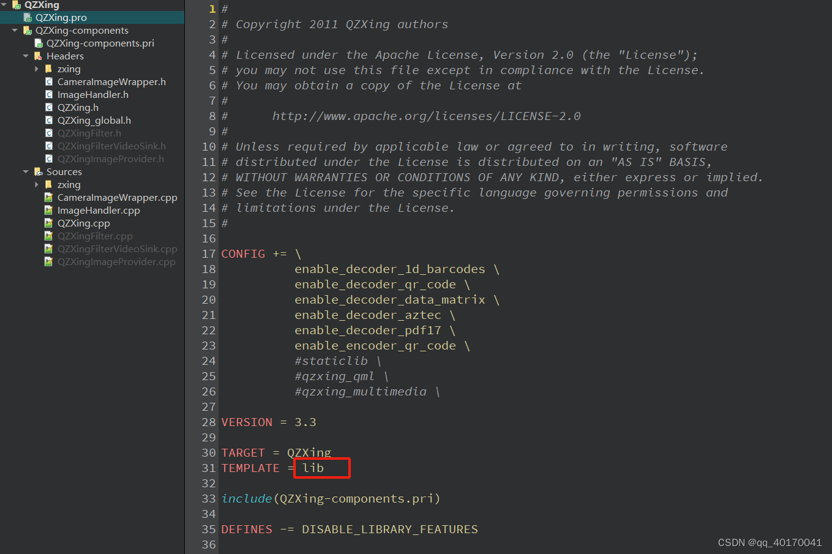832x554 pixels.
Task: Click the QZXingFilter.h header file icon
Action: [49, 133]
